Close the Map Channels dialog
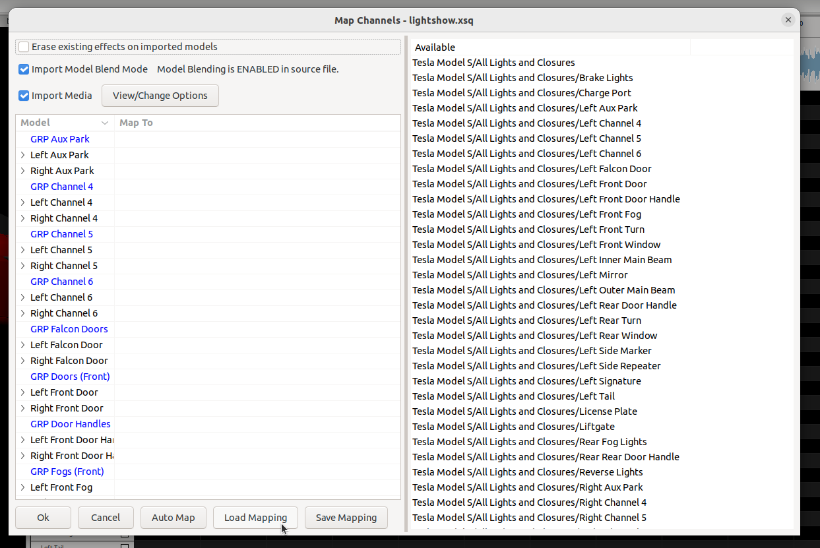The width and height of the screenshot is (820, 548). click(x=788, y=20)
